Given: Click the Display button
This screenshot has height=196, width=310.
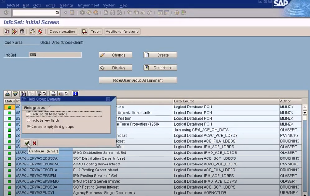Looking at the screenshot, I should tap(115, 68).
